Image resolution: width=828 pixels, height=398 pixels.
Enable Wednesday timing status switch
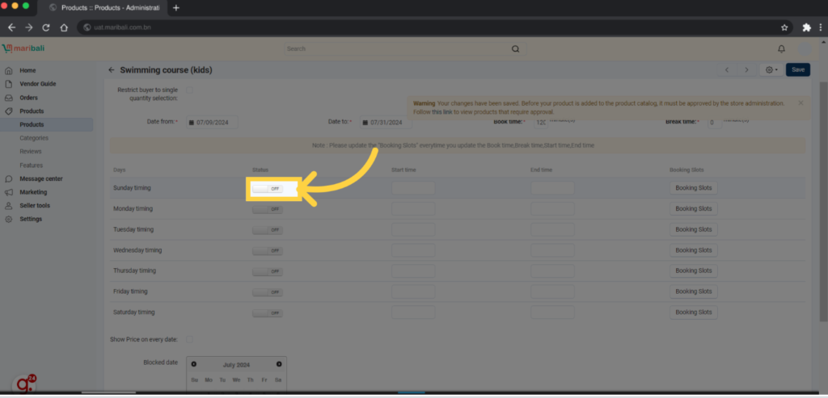tap(267, 250)
